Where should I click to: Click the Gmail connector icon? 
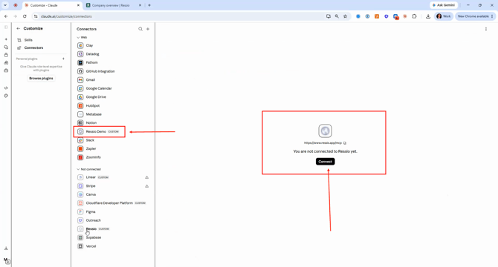(80, 80)
